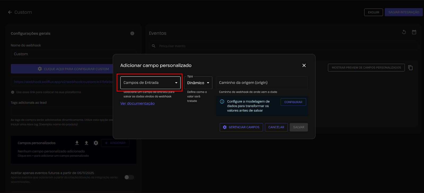Expand the Tipo Dinâmico dropdown
Image resolution: width=424 pixels, height=193 pixels.
point(198,83)
